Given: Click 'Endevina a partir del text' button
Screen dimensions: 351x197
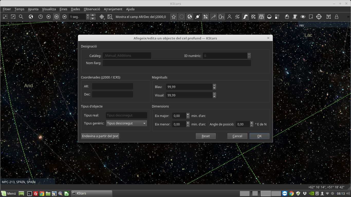Looking at the screenshot, I should click(100, 136).
